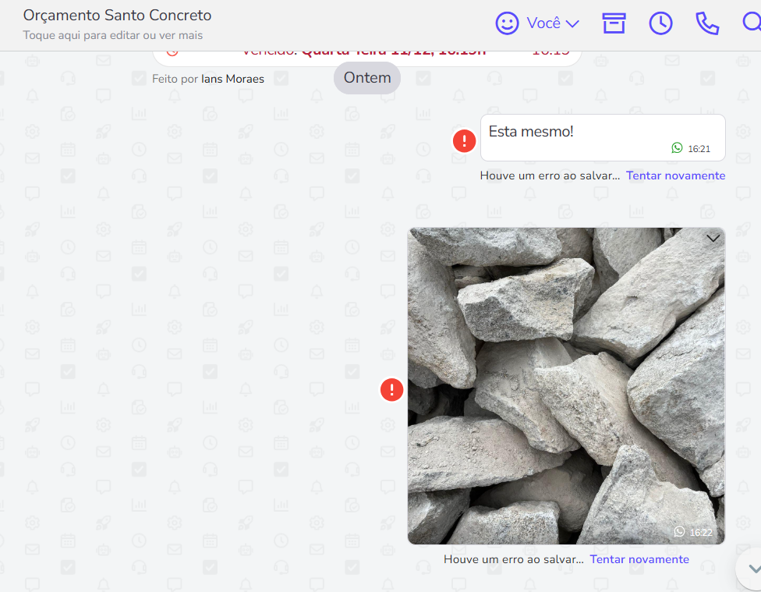Click red error icon beside "Esta mesmo!"
The image size is (761, 592).
(465, 141)
